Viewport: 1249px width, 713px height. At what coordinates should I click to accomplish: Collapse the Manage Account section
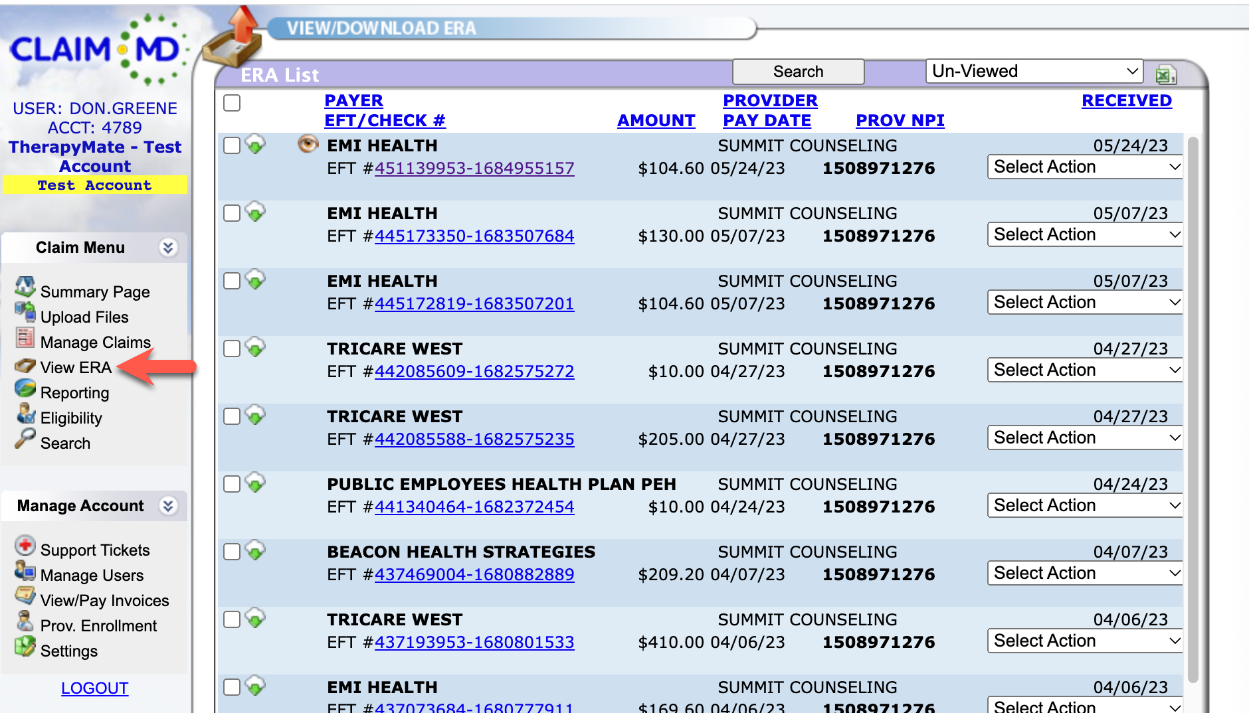click(x=169, y=506)
